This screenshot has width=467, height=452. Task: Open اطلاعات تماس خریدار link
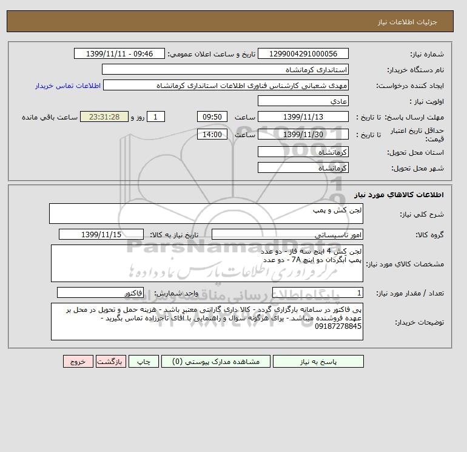coord(68,86)
